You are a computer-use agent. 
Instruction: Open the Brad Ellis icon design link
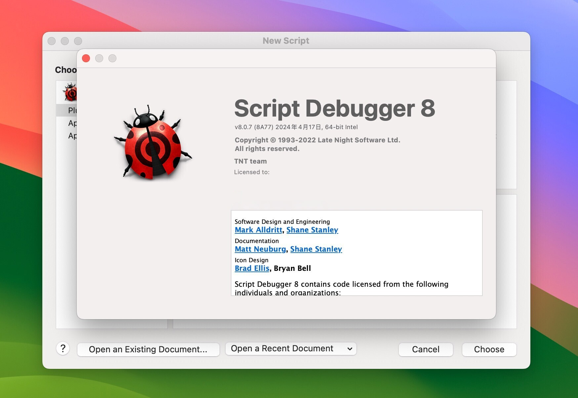pyautogui.click(x=252, y=268)
